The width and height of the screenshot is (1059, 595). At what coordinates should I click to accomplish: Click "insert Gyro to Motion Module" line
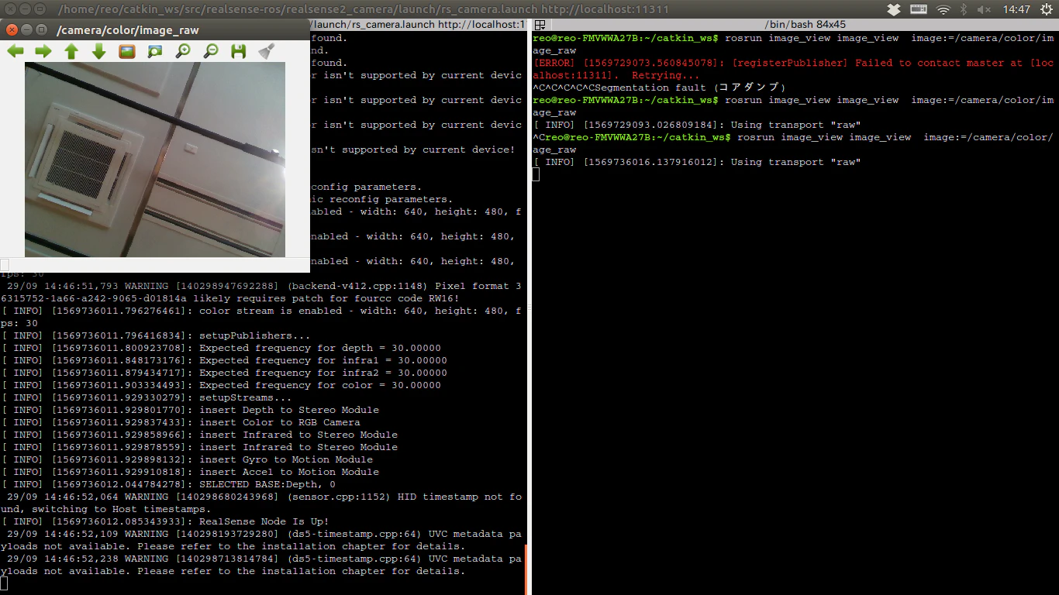(187, 459)
